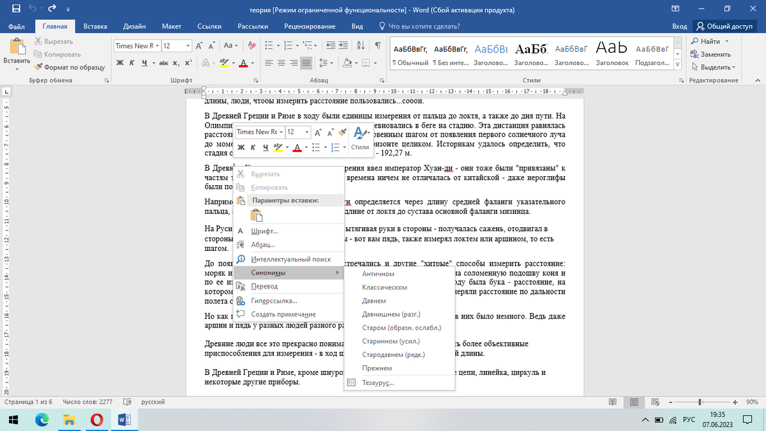
Task: Align text right in ribbon
Action: [294, 63]
